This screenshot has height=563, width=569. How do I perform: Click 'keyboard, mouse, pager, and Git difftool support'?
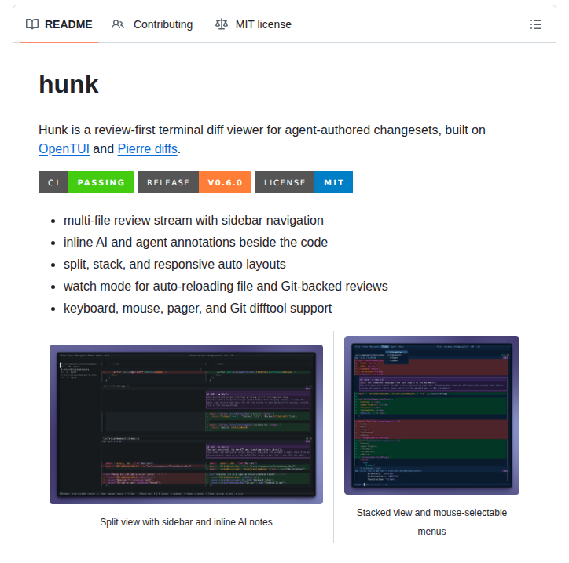[198, 308]
